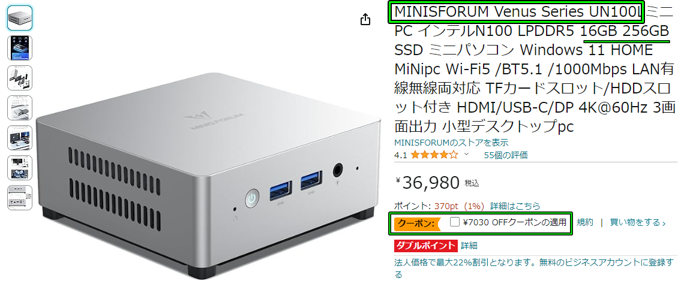Open the coupon 規約 terms link
This screenshot has height=281, width=690.
585,222
